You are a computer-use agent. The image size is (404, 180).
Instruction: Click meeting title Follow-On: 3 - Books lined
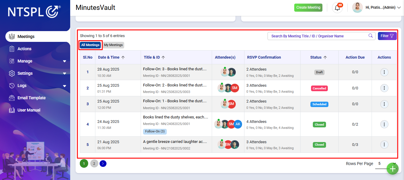175,69
